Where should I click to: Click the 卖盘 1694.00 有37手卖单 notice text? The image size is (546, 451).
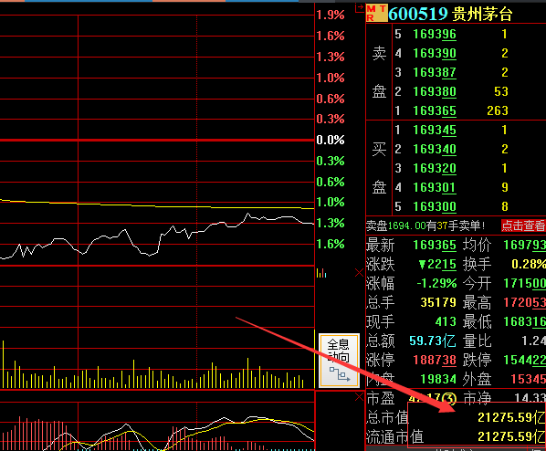(x=425, y=225)
